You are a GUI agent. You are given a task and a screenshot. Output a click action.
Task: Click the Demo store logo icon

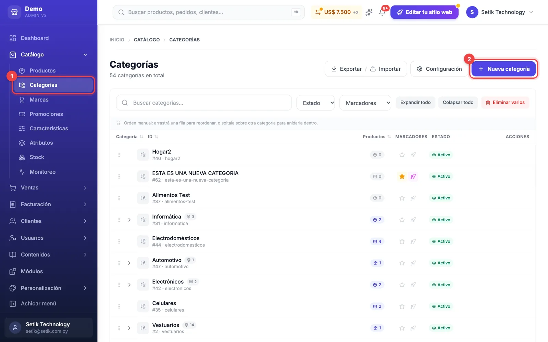tap(14, 12)
